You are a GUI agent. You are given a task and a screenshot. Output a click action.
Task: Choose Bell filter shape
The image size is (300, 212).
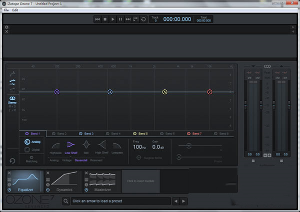pyautogui.click(x=86, y=147)
